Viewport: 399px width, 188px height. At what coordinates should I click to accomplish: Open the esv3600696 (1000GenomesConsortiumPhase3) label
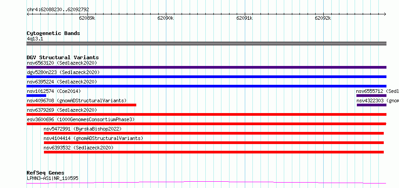pyautogui.click(x=81, y=119)
